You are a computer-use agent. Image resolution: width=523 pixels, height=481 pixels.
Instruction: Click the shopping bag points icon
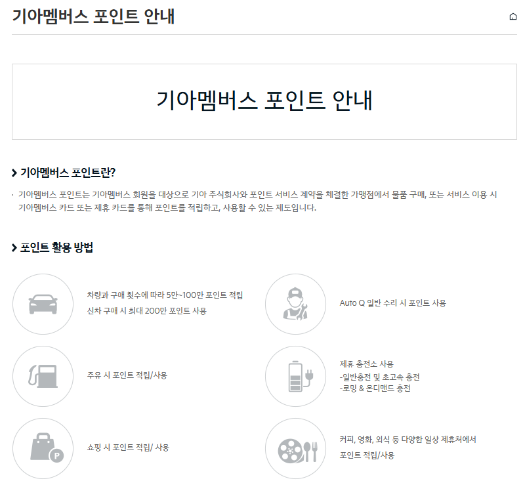pyautogui.click(x=43, y=448)
